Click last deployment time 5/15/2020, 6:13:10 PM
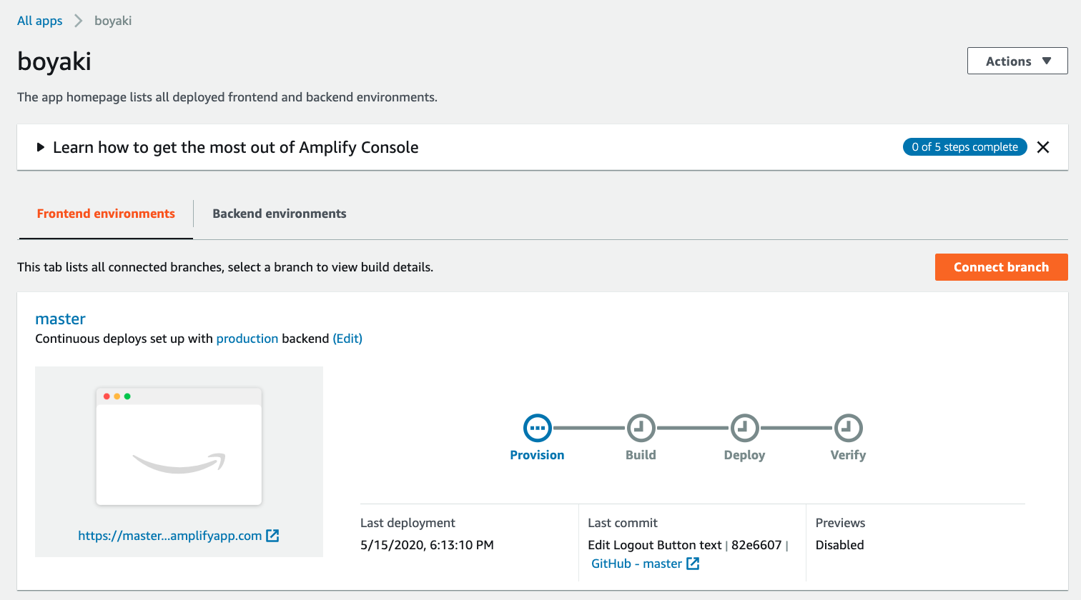 [427, 545]
